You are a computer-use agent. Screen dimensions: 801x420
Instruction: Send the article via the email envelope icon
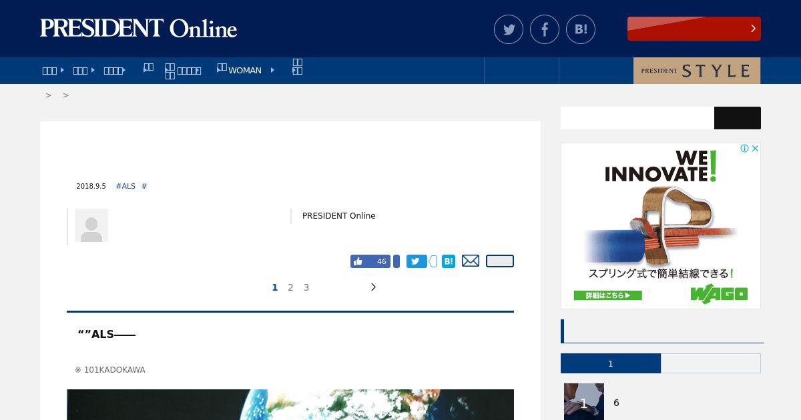(471, 261)
